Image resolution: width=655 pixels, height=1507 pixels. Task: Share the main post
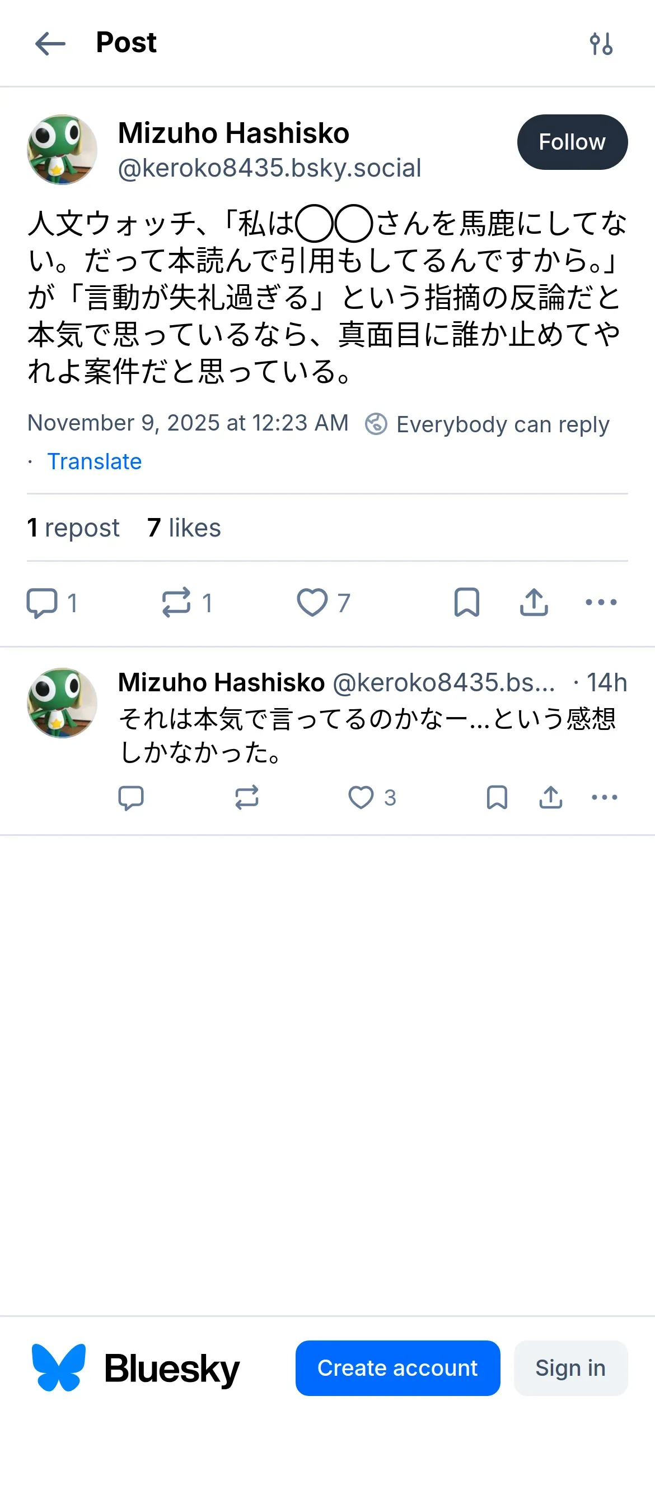(534, 603)
